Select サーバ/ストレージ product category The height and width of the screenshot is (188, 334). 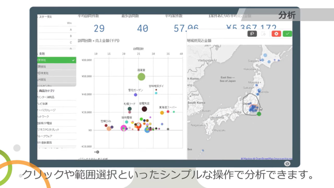pyautogui.click(x=57, y=110)
